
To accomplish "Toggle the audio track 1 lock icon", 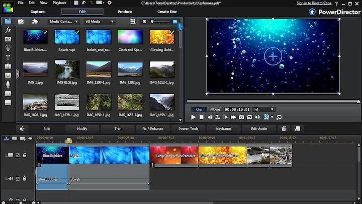I will click(25, 178).
